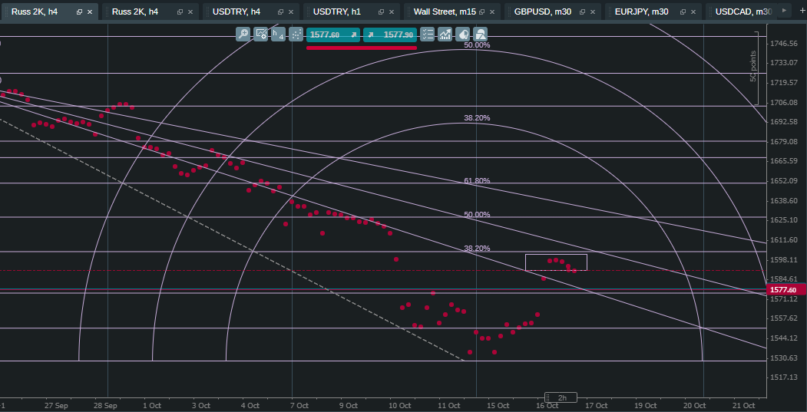Close the inactive Russ 2K, h4 tab
807x412 pixels.
click(x=190, y=12)
